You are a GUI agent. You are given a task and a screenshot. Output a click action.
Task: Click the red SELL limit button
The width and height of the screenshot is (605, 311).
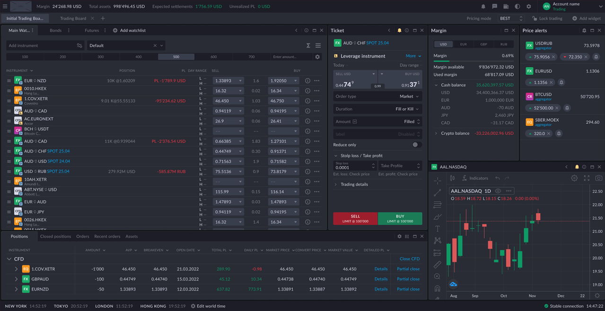click(355, 218)
